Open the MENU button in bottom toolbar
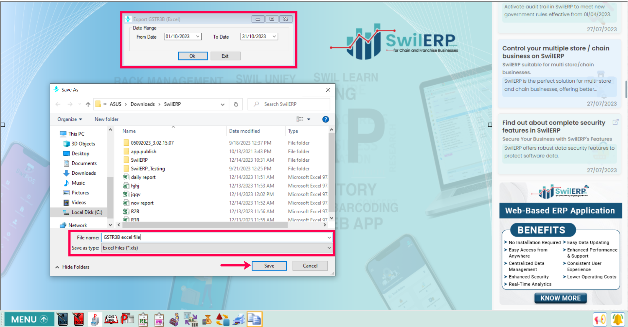 pos(29,319)
